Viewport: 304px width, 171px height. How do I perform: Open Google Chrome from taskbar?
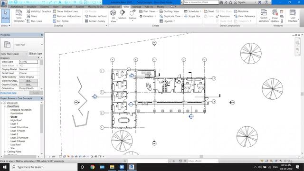(92, 167)
